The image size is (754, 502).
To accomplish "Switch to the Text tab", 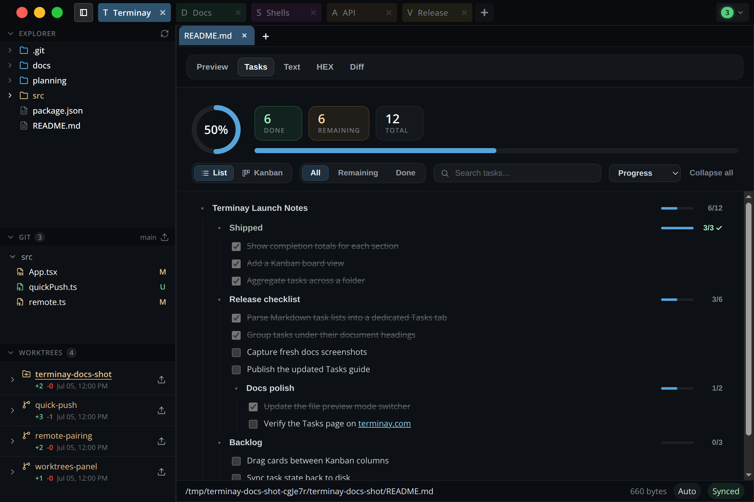I will pyautogui.click(x=292, y=67).
